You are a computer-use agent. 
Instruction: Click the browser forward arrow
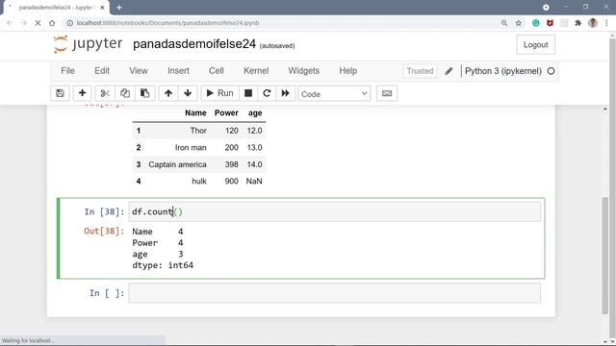click(23, 23)
